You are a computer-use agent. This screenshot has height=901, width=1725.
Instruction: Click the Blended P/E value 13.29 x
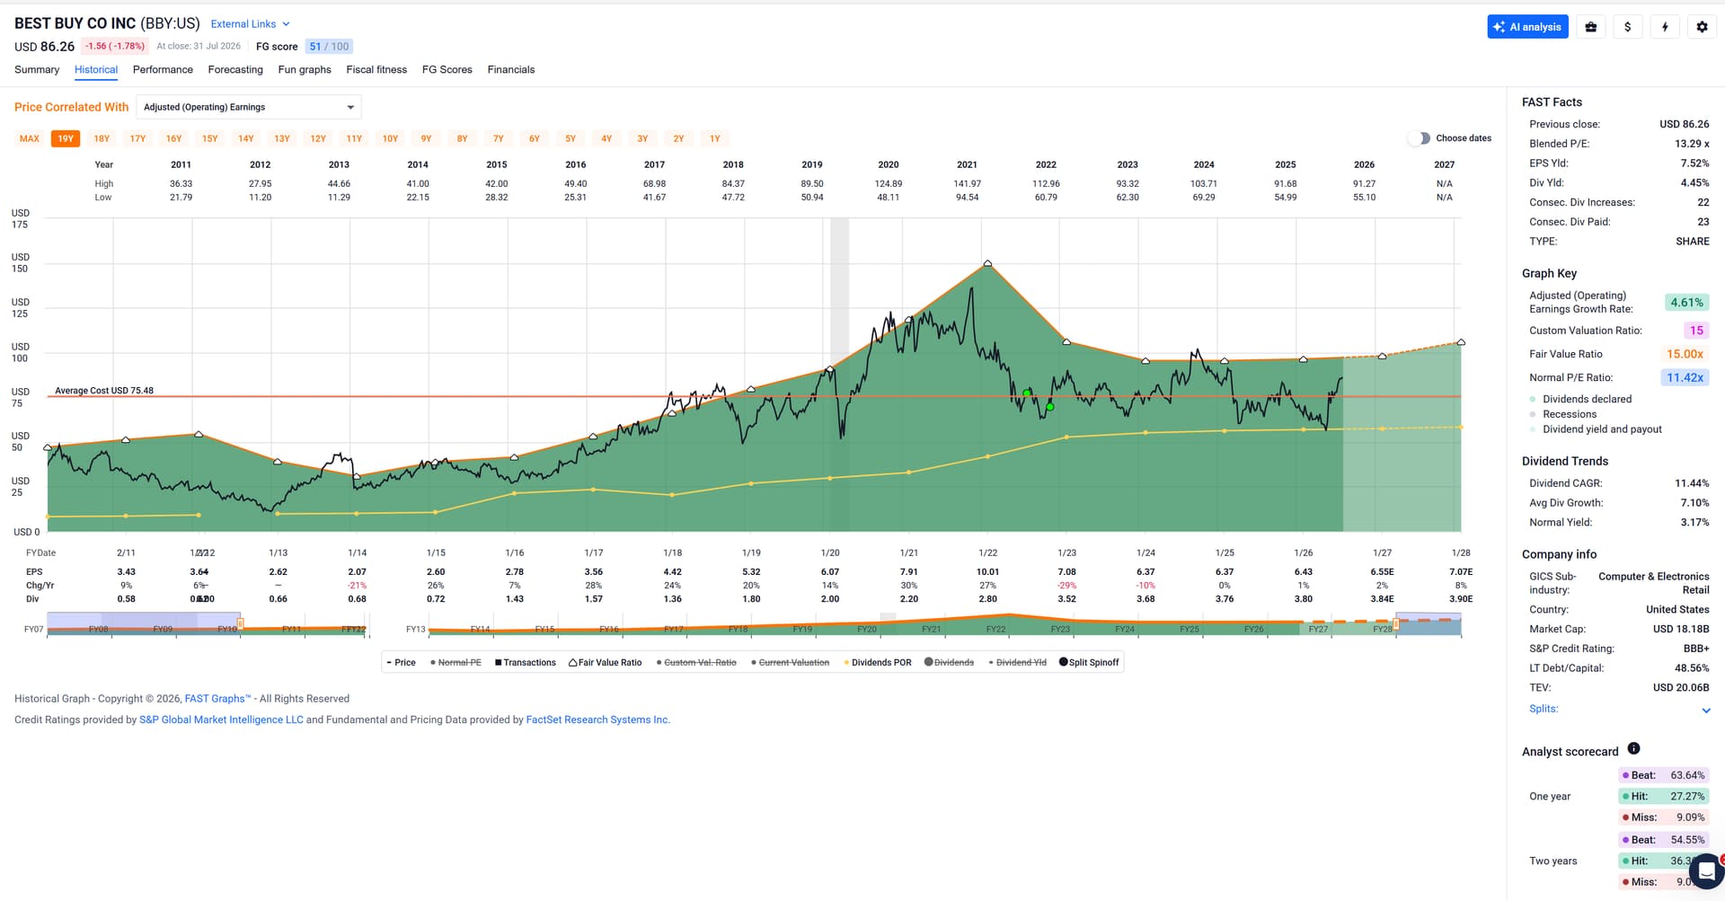tap(1692, 144)
